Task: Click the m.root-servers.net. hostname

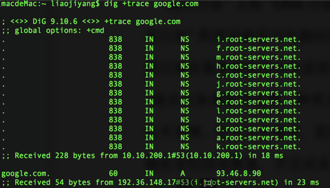Action: pos(258,57)
